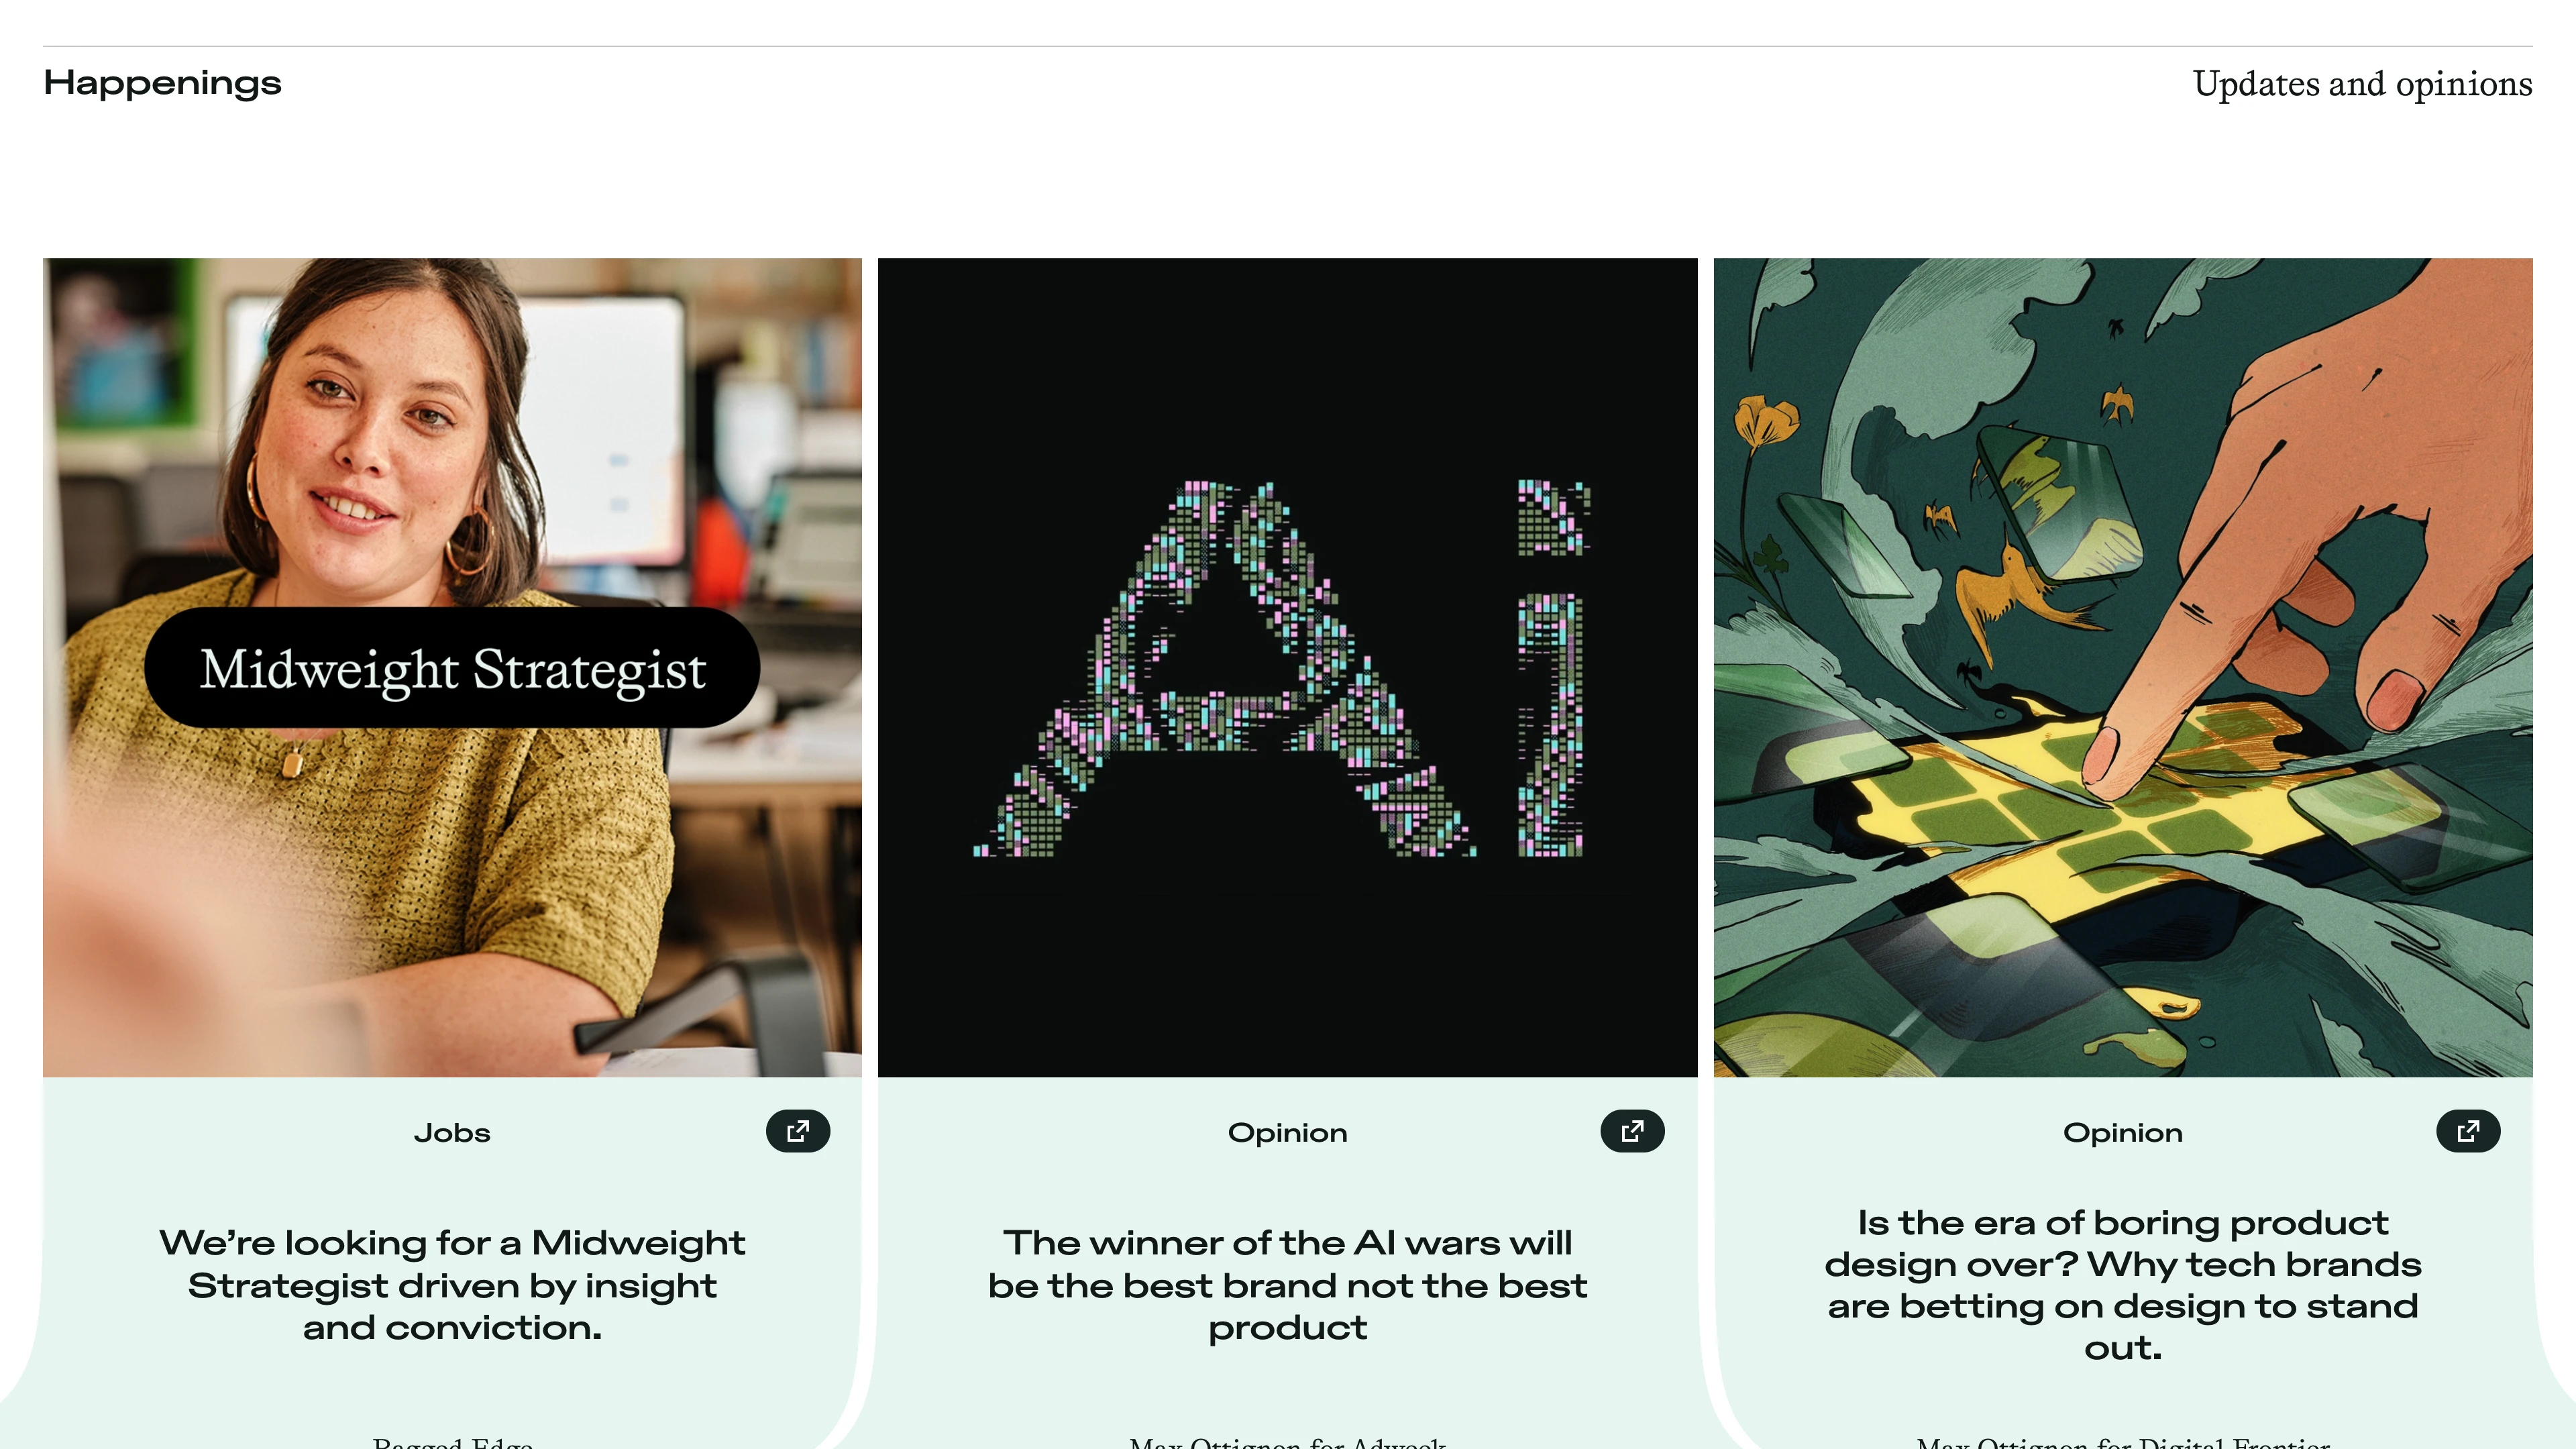Select Opinion label on the design card

[x=2123, y=1132]
